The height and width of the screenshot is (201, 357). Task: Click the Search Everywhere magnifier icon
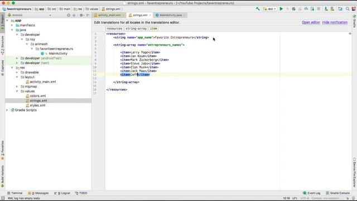pyautogui.click(x=348, y=9)
